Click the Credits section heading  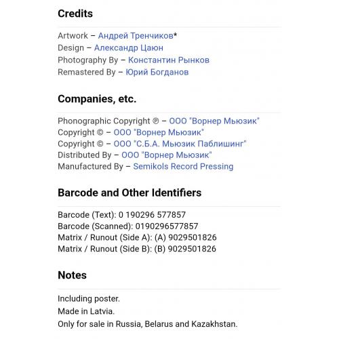pos(75,14)
